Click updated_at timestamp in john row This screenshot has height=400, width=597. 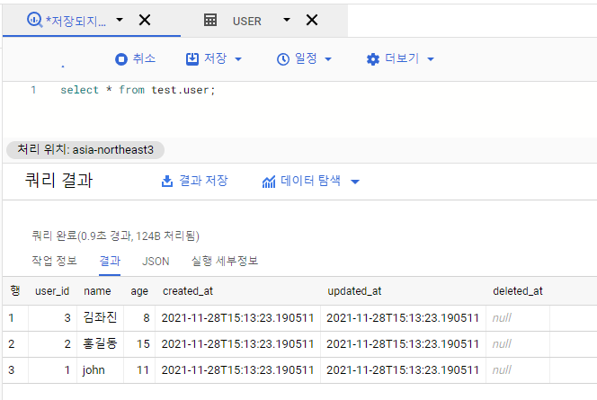[403, 370]
